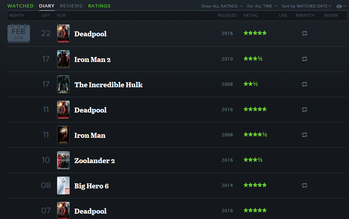Open the Iron Man 2 film link

coord(92,59)
